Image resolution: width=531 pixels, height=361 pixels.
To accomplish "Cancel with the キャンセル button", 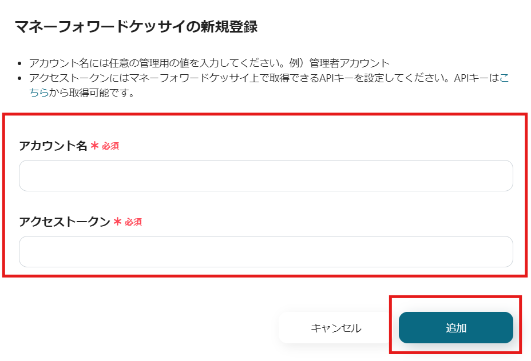I will pos(336,328).
